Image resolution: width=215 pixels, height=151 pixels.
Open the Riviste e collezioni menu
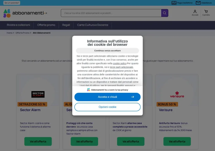coord(18,25)
